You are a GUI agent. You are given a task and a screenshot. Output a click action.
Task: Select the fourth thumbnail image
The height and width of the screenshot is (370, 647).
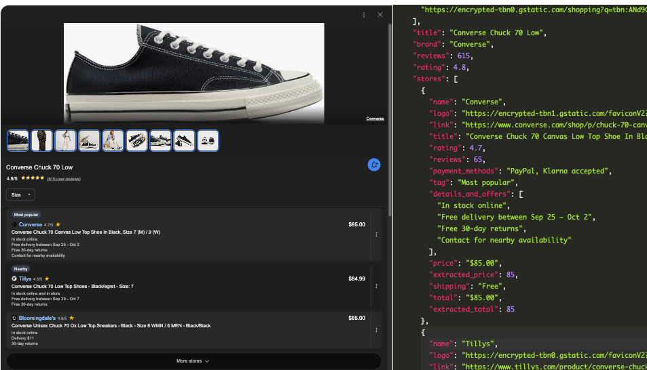point(89,140)
